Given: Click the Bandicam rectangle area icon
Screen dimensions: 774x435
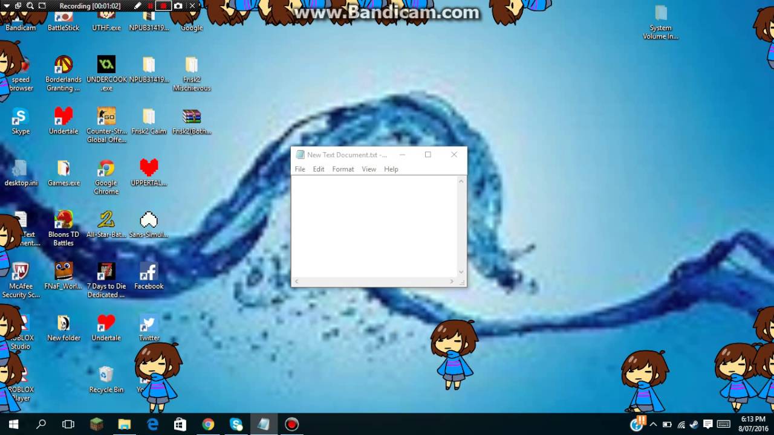Looking at the screenshot, I should (x=42, y=6).
